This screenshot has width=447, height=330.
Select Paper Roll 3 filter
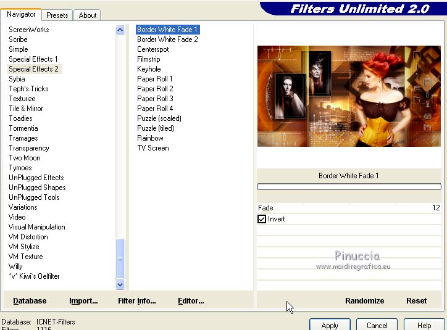coord(155,99)
